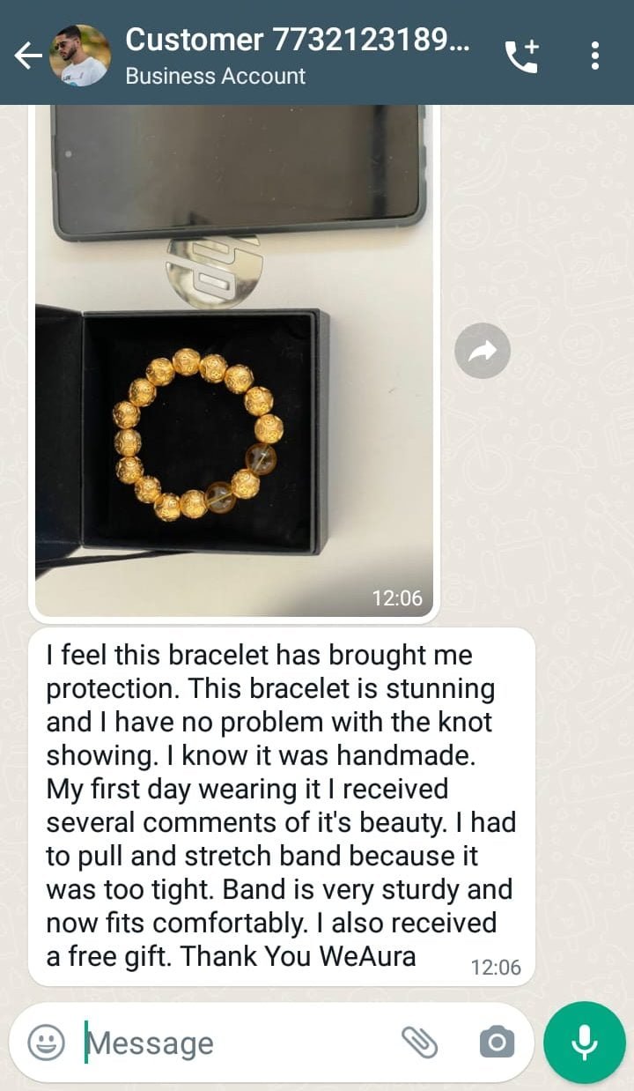
Task: Open the camera from the message bar
Action: (x=497, y=1043)
